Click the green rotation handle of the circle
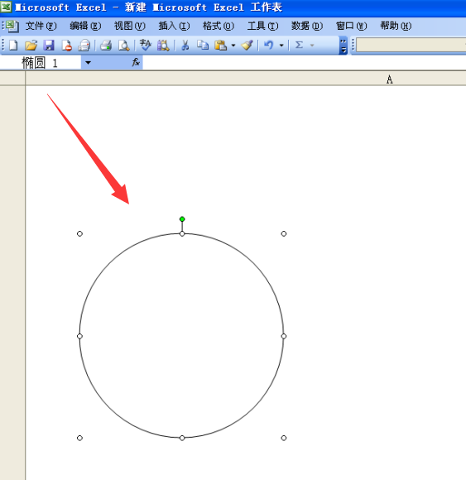Viewport: 466px width, 480px height. (x=182, y=219)
